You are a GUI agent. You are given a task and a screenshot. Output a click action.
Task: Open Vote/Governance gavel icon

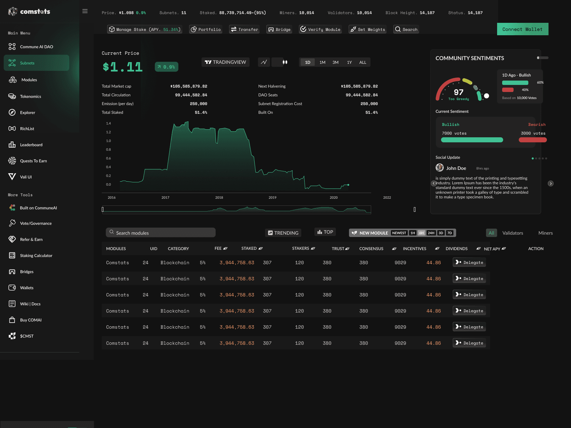pyautogui.click(x=12, y=223)
